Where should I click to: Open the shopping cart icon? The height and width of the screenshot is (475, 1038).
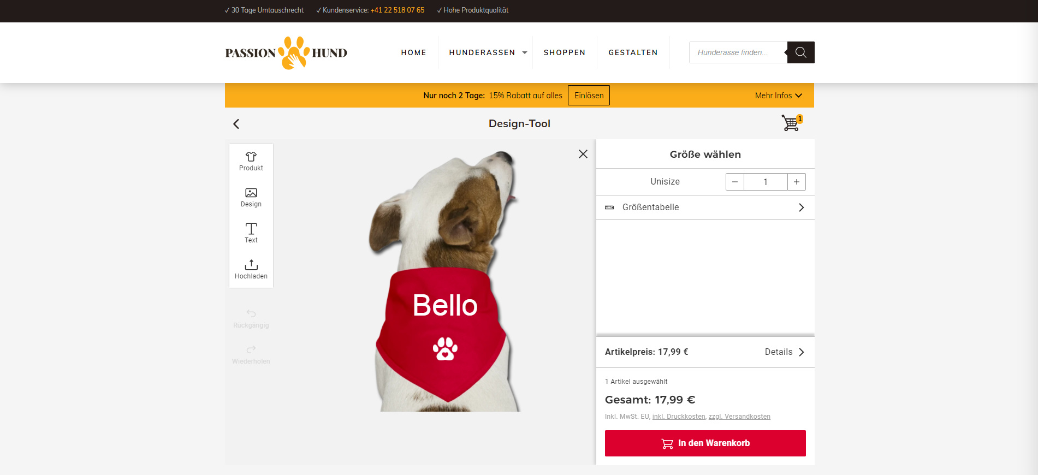(791, 123)
